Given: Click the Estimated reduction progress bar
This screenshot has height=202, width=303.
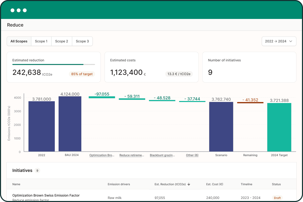Looking at the screenshot, I should (54, 64).
